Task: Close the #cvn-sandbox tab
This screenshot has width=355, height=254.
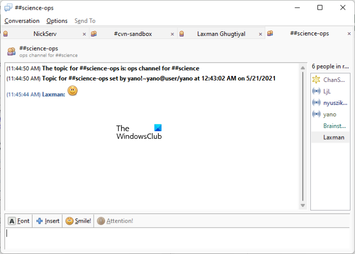Action: click(x=172, y=34)
